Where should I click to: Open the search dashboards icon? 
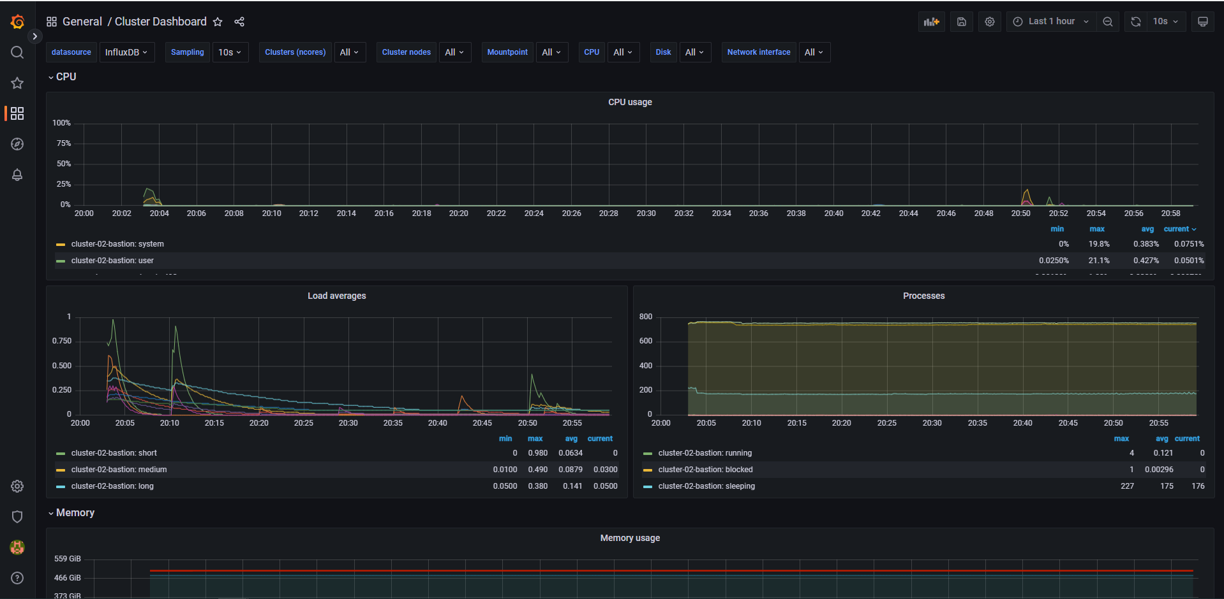(17, 52)
